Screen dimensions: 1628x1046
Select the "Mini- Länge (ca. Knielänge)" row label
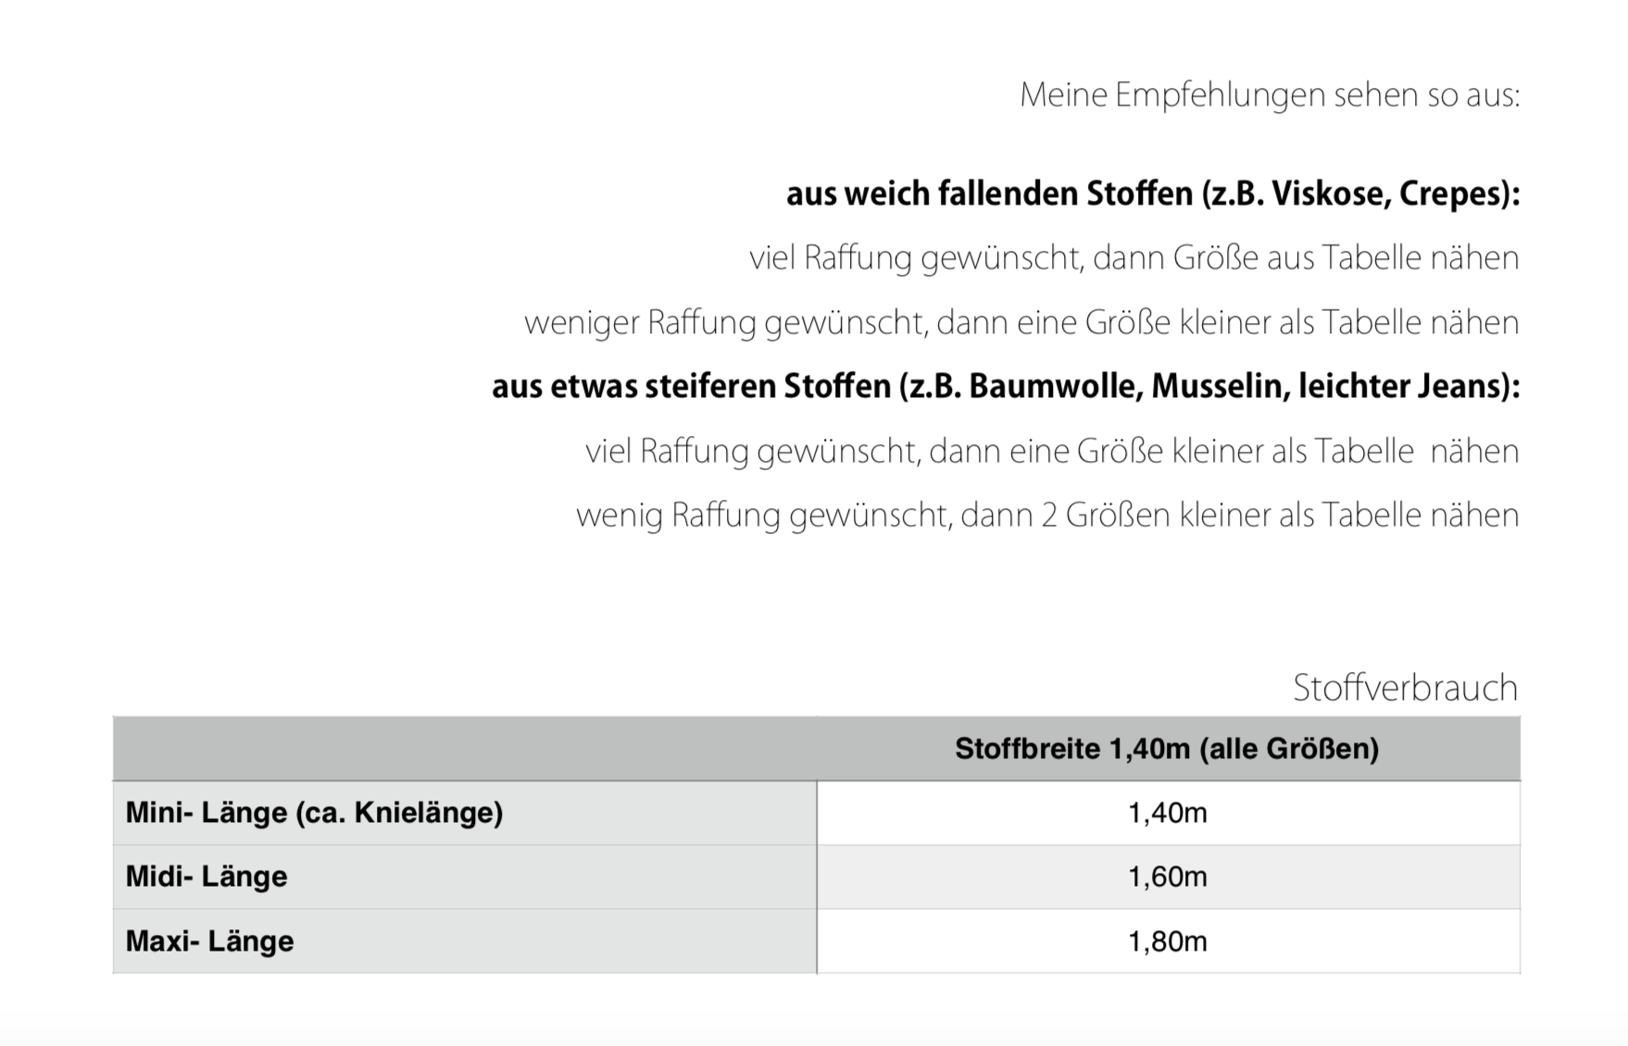click(314, 813)
